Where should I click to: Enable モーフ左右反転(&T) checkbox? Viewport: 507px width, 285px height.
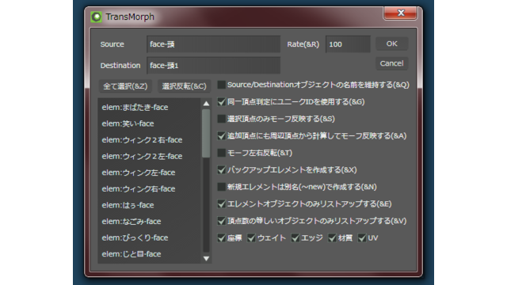[222, 153]
